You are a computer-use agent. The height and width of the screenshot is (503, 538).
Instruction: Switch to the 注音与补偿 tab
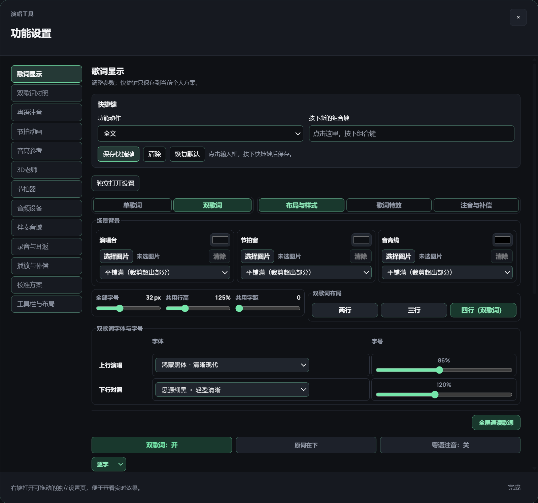[x=476, y=205]
